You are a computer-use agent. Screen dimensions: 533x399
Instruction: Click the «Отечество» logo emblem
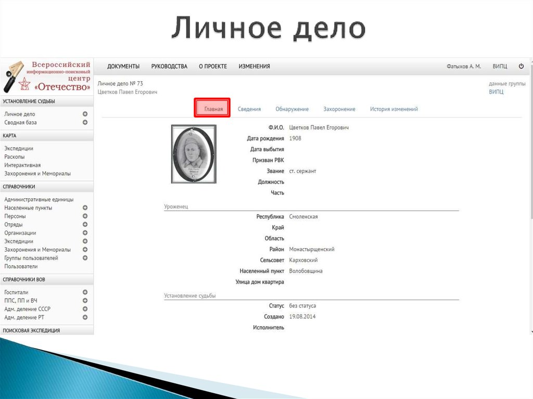pos(14,76)
